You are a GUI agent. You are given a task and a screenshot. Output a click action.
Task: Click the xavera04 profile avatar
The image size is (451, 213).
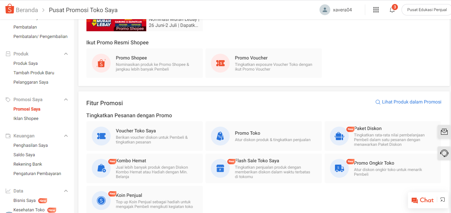325,10
